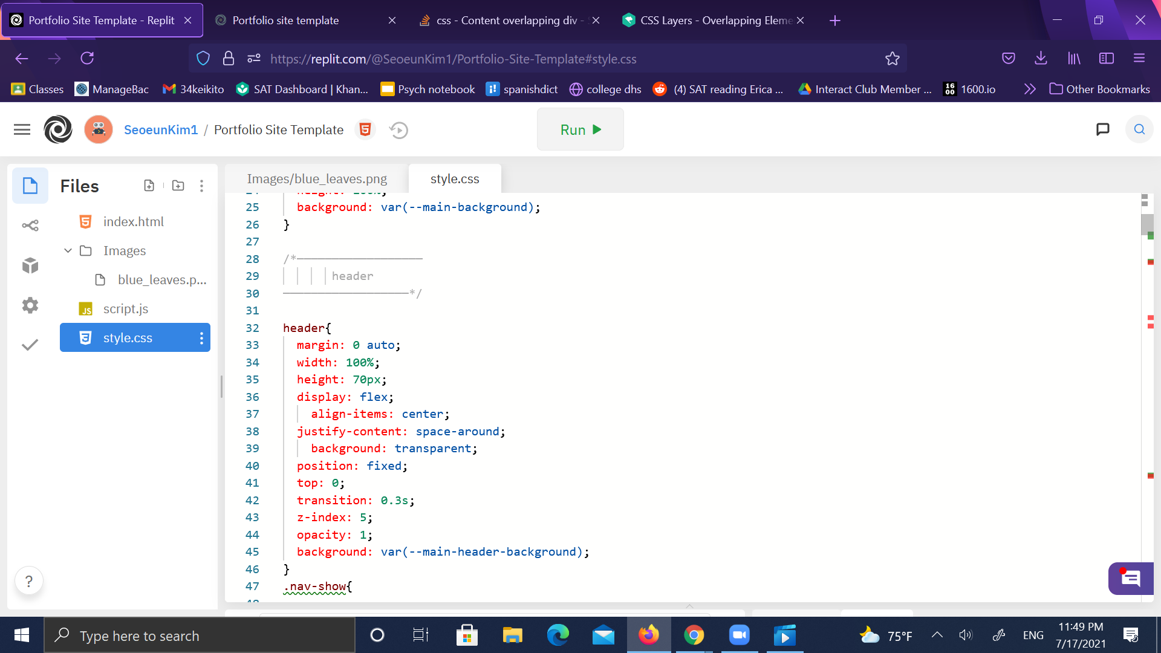Image resolution: width=1161 pixels, height=653 pixels.
Task: Open the Packages cube icon
Action: (x=30, y=265)
